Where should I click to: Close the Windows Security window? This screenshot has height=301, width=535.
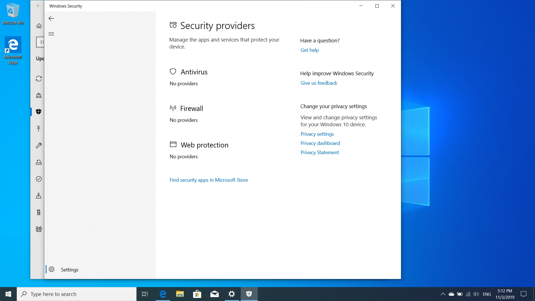pos(393,6)
